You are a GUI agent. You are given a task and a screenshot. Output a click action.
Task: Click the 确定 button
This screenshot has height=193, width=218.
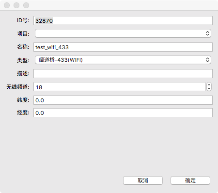coord(190,180)
